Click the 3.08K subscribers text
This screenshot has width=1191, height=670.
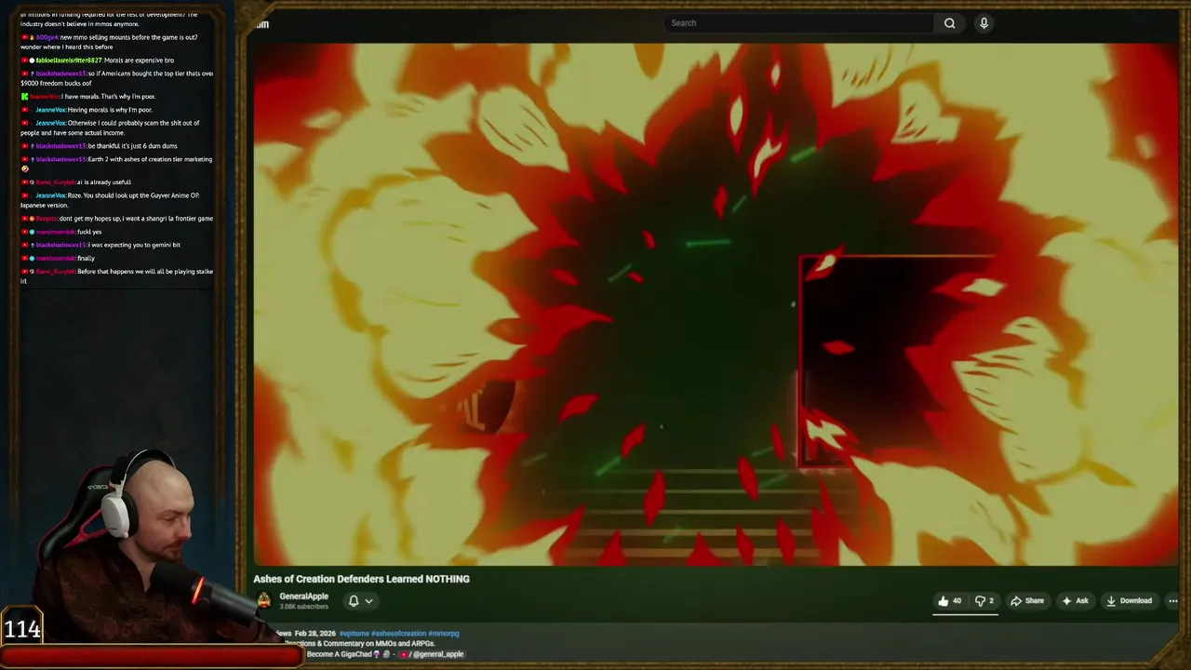[x=304, y=607]
